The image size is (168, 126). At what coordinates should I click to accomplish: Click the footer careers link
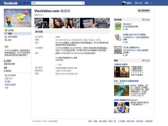[x=121, y=121]
